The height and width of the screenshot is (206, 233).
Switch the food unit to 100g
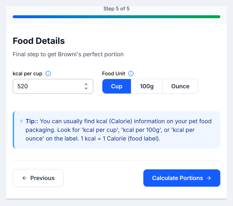[x=146, y=86]
